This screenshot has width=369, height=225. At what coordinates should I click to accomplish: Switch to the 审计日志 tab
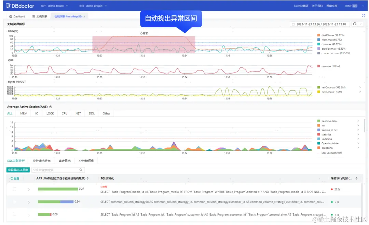(64, 160)
